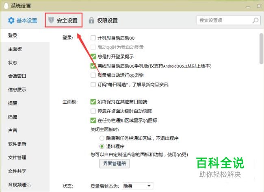264x192 pixels.
Task: Click the shield icon beside 安全设置
Action: 51,20
